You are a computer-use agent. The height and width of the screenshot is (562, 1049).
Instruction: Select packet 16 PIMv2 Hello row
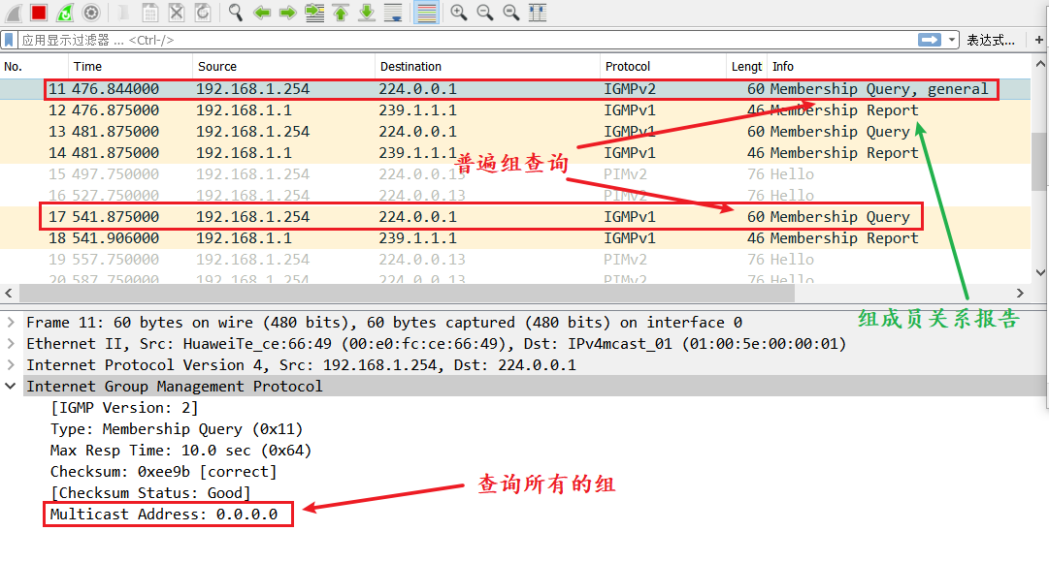point(515,196)
